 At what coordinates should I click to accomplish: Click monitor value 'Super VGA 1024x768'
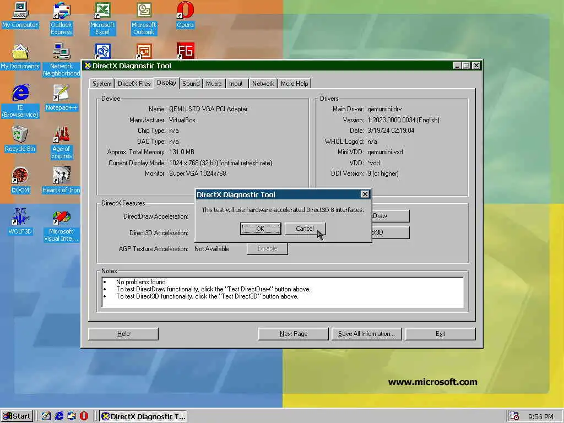198,173
